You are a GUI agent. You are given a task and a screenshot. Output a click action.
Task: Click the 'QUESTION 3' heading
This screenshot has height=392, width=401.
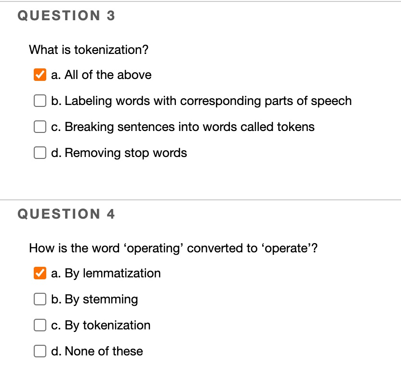66,15
